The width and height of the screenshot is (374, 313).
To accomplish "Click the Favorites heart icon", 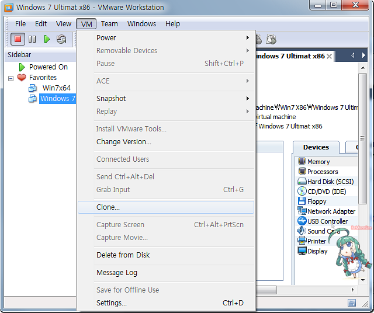I will pos(22,78).
